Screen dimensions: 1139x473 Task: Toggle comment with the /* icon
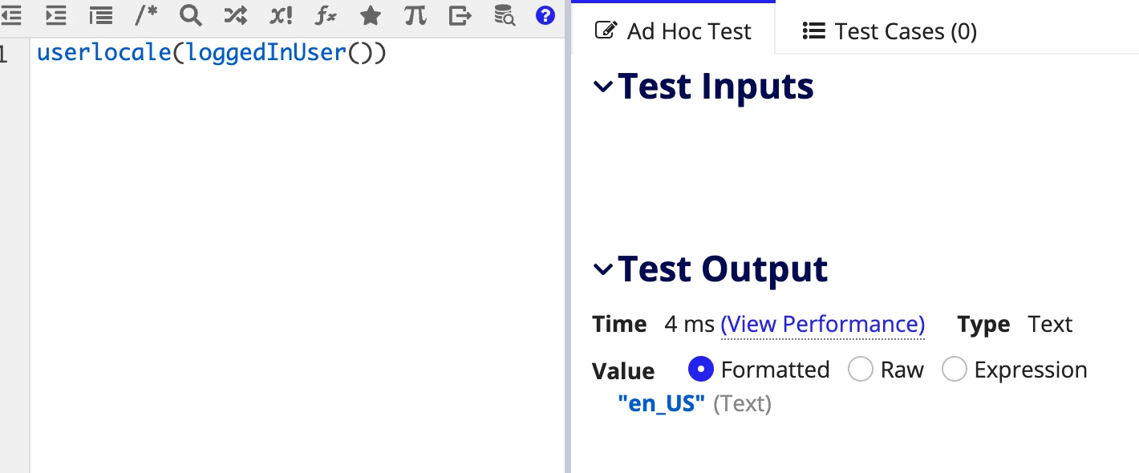click(x=146, y=14)
